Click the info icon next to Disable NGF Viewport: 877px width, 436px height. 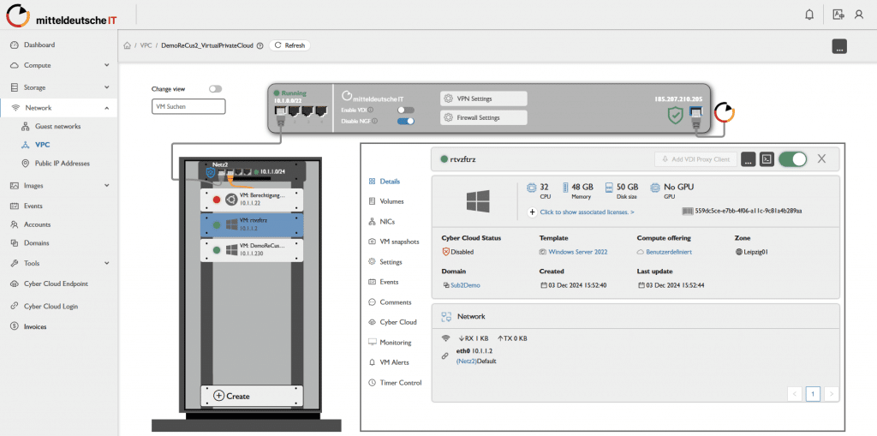pyautogui.click(x=375, y=120)
